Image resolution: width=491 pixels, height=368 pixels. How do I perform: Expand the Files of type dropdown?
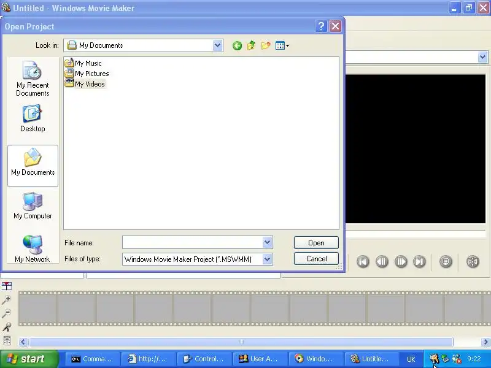click(x=267, y=259)
